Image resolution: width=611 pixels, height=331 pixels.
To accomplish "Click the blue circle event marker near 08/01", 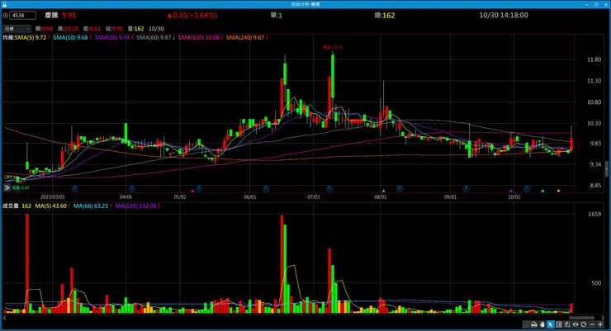I will tap(400, 189).
